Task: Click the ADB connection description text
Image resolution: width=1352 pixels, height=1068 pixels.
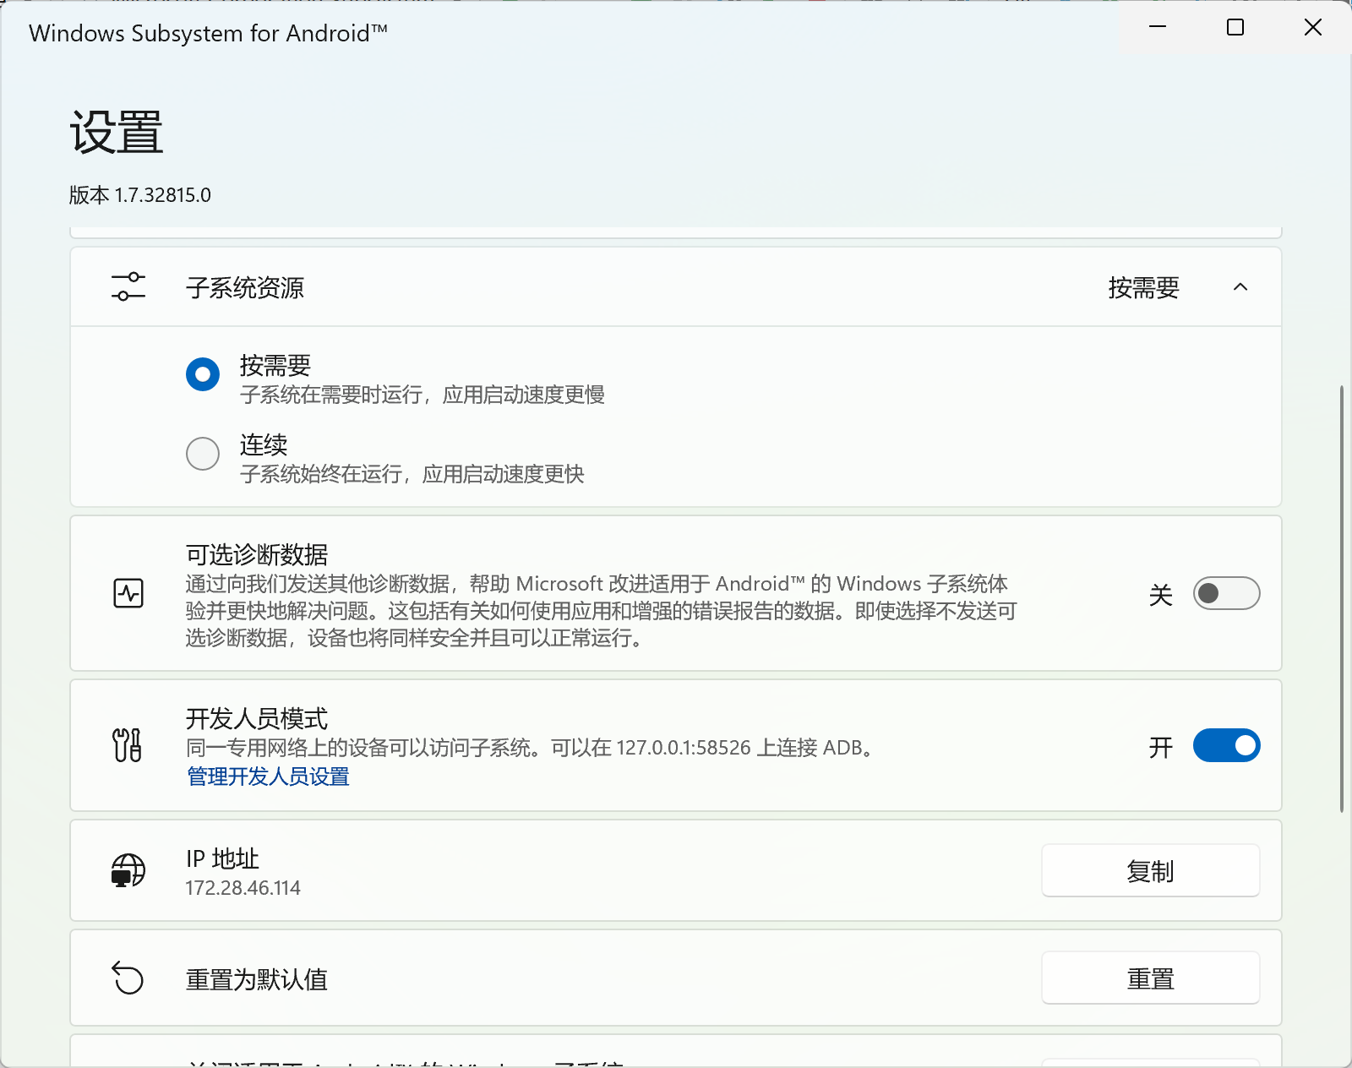Action: 534,748
